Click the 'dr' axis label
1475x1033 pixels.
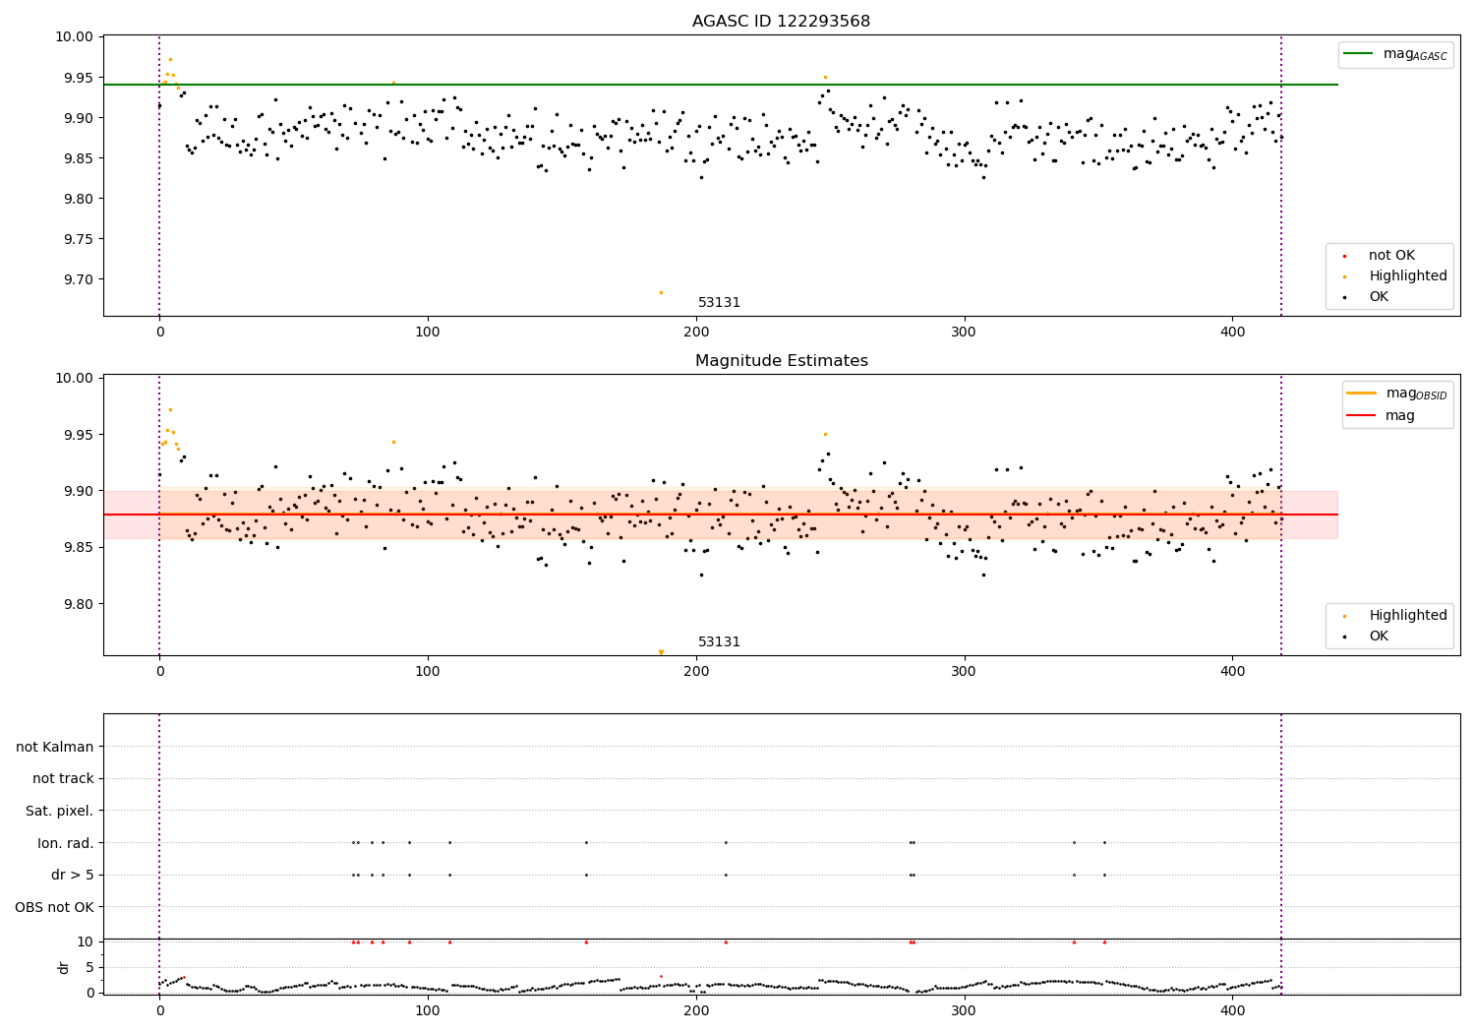[64, 967]
